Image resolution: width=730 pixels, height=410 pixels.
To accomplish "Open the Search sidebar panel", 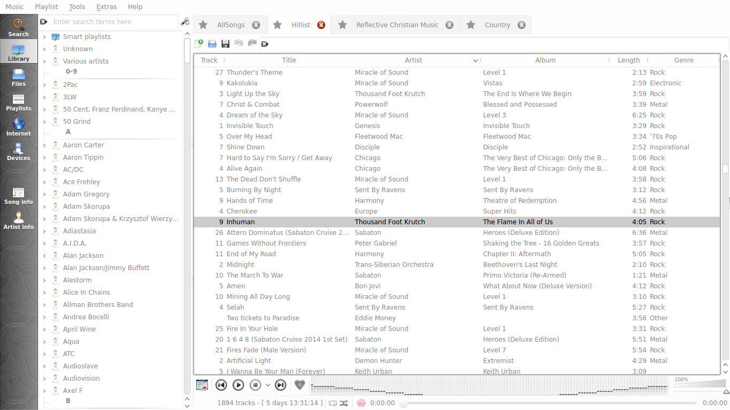I will [19, 27].
